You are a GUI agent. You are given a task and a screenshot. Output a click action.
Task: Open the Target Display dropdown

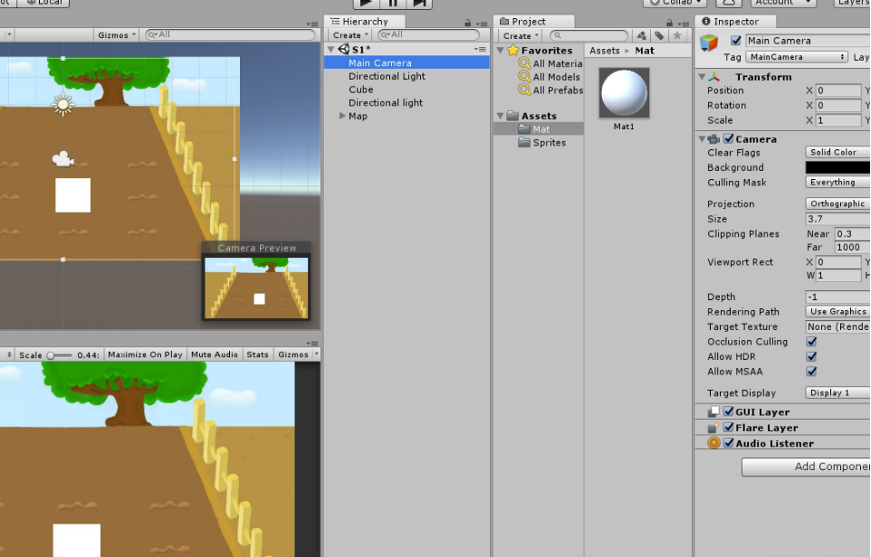(x=837, y=392)
